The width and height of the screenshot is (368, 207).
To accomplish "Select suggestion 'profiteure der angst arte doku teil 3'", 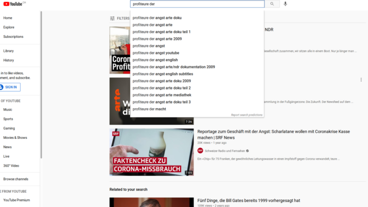I will tap(197, 102).
